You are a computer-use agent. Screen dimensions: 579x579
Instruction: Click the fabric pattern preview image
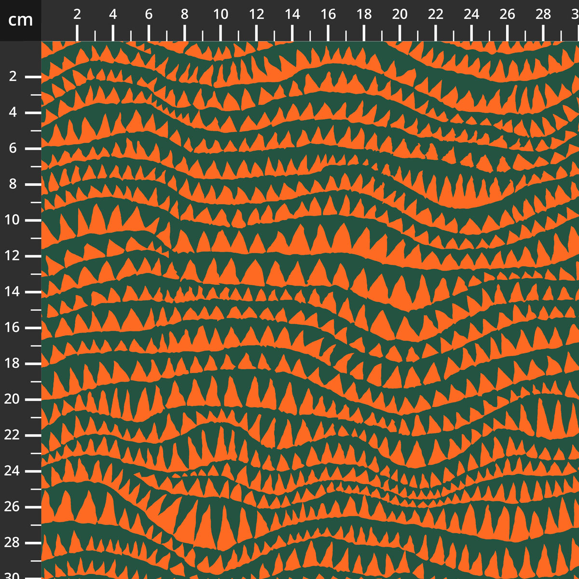tap(310, 310)
